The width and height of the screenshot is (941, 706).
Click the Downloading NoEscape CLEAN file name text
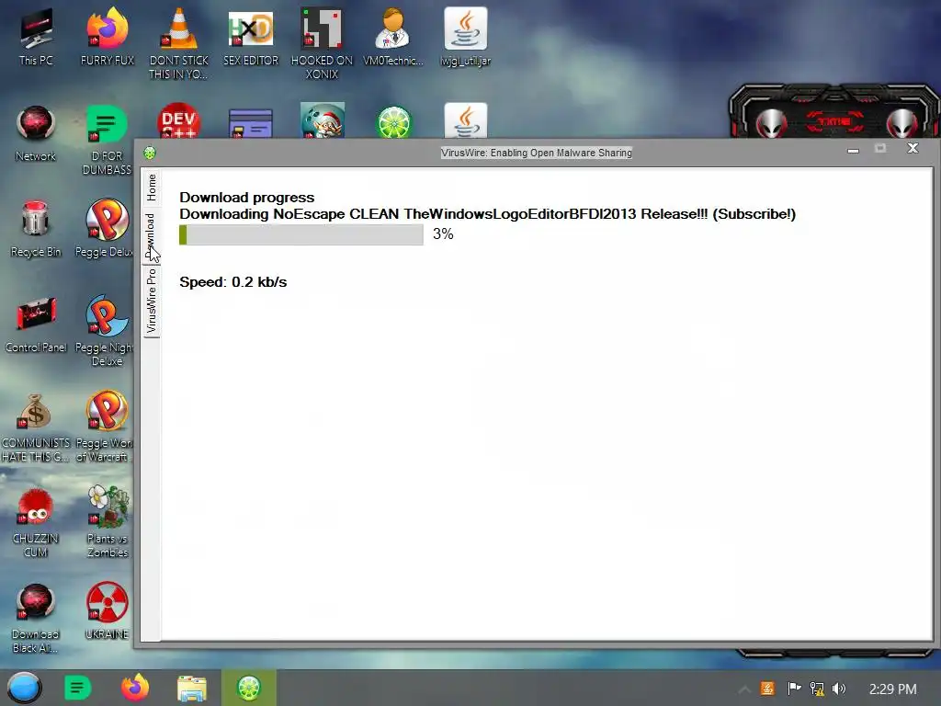[487, 214]
